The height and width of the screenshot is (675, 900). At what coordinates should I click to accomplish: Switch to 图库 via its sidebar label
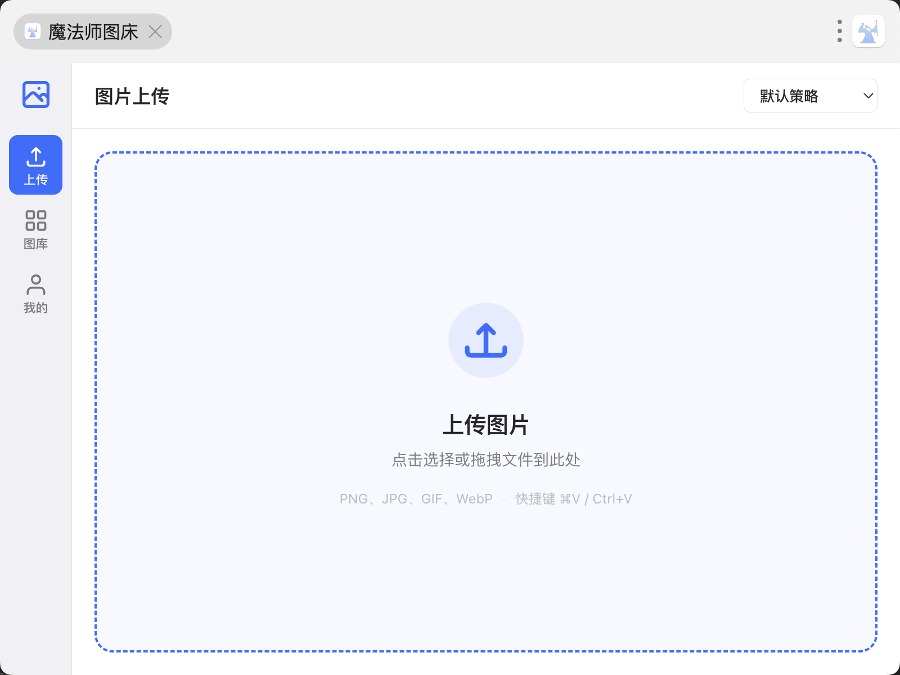point(35,244)
